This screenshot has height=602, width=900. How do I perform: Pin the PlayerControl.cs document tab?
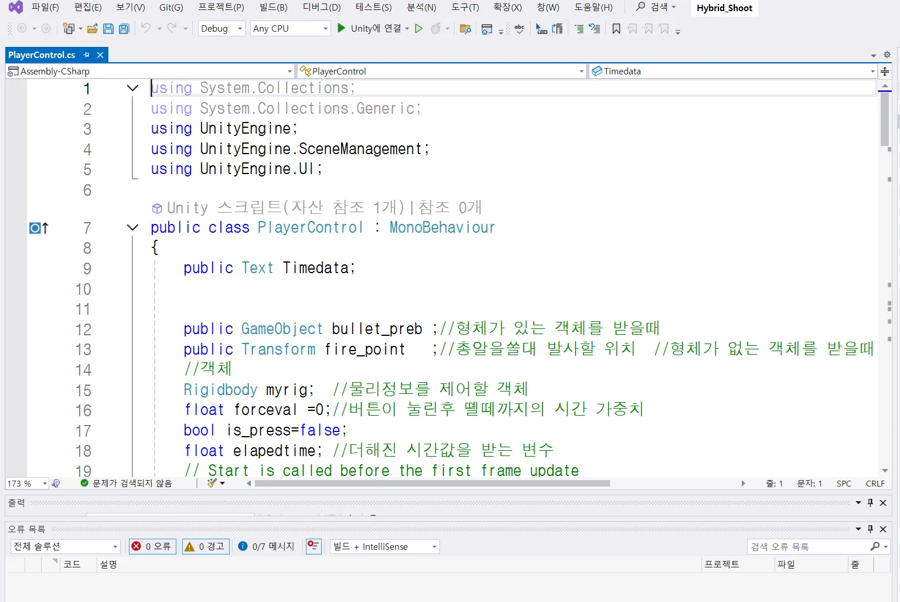(86, 55)
